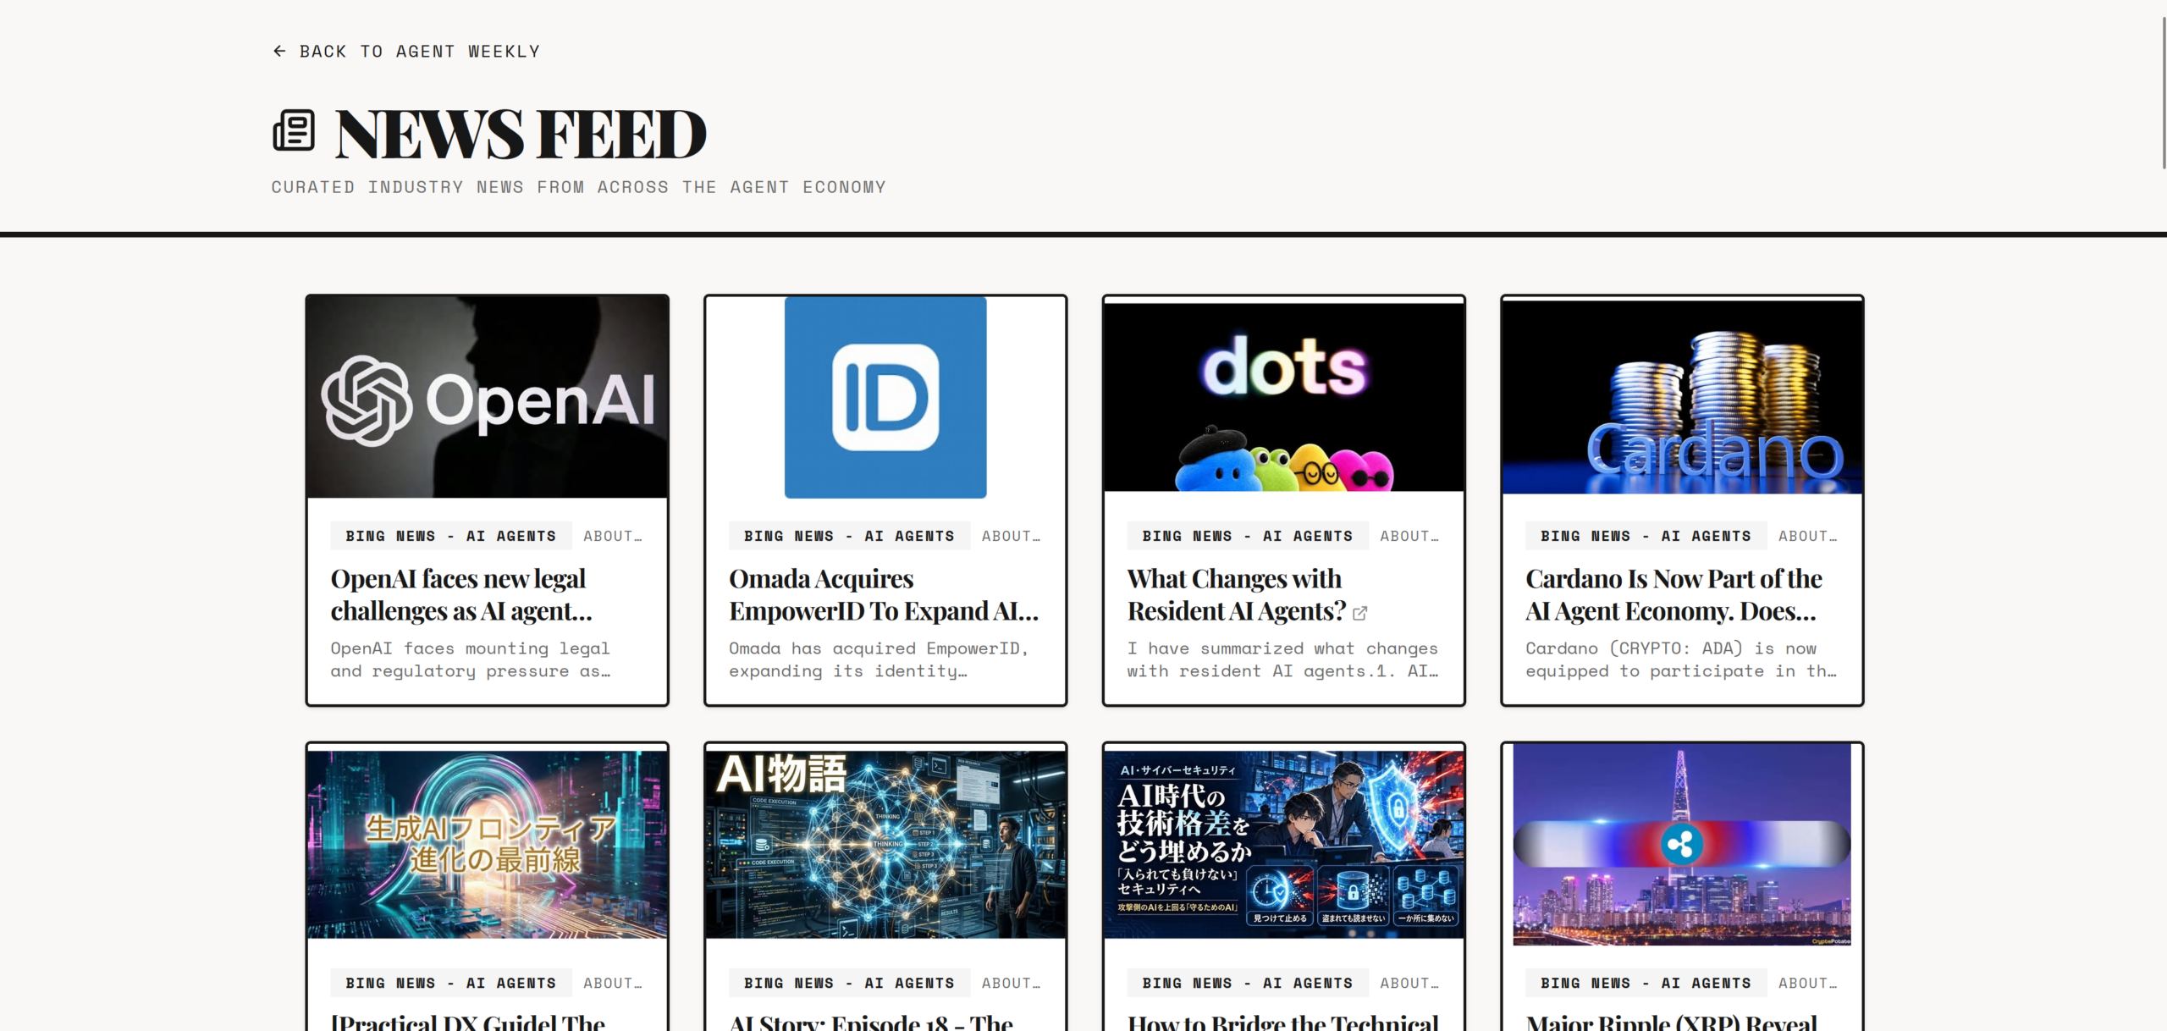This screenshot has height=1031, width=2167.
Task: Open the blue ID logo thumbnail
Action: point(885,397)
